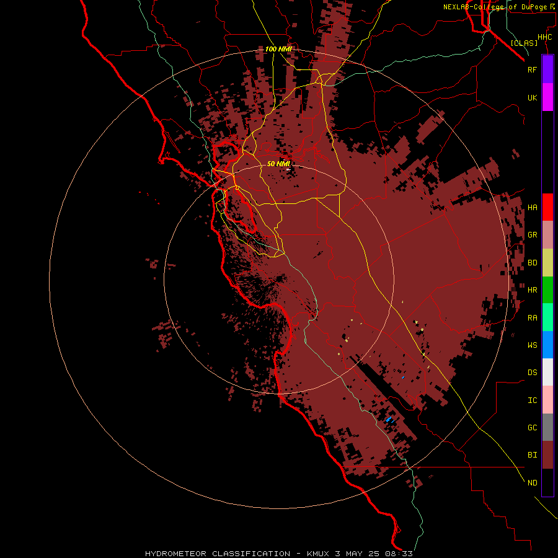The width and height of the screenshot is (558, 558).
Task: Click the GC legend label
Action: click(532, 428)
